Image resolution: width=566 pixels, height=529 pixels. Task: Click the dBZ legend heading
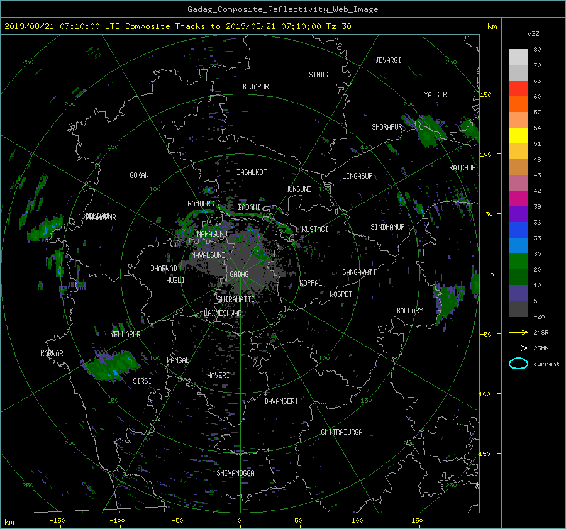point(533,34)
